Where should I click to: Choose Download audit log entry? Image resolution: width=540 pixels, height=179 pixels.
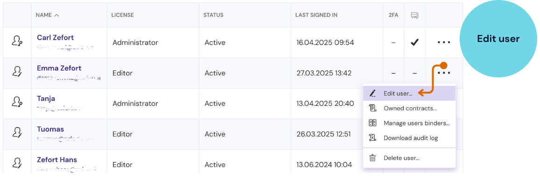tap(410, 138)
